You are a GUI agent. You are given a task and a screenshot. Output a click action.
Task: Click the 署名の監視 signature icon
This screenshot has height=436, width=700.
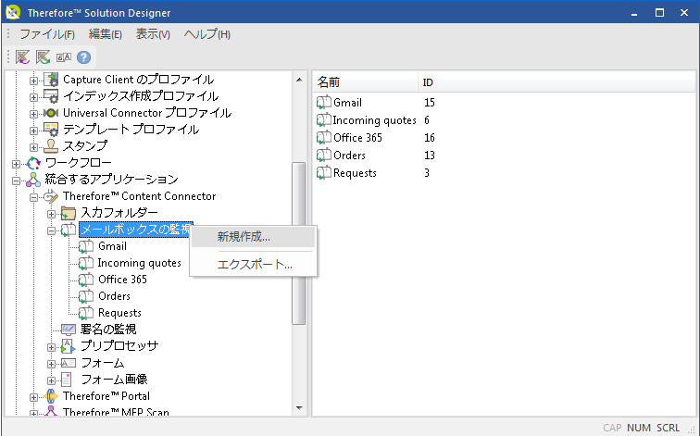[69, 330]
